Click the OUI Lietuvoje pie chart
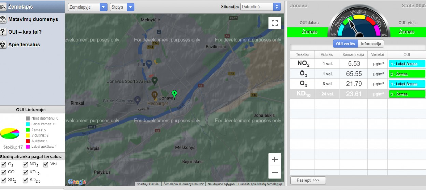The width and height of the screenshot is (426, 190). click(10, 133)
